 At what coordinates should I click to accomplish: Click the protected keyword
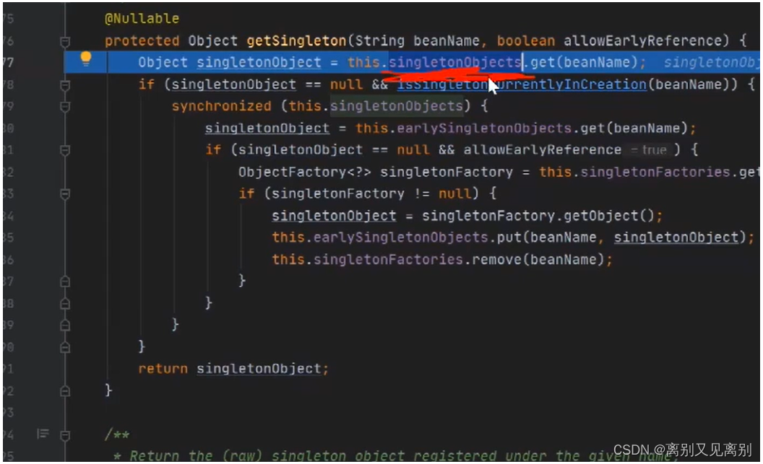[x=142, y=41]
